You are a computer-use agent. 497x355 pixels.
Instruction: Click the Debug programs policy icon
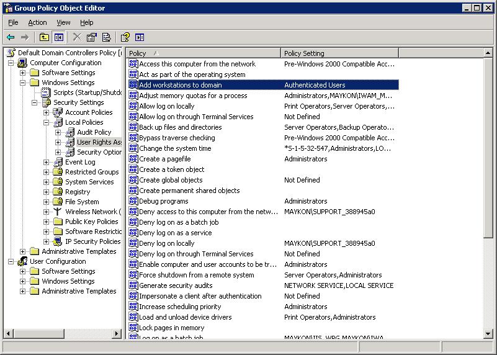(x=133, y=201)
